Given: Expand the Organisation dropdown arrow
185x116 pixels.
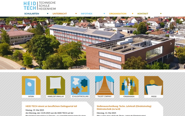Looking at the screenshot, I should tap(133, 14).
